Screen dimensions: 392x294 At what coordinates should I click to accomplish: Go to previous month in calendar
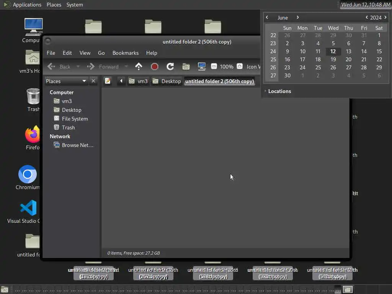[267, 17]
